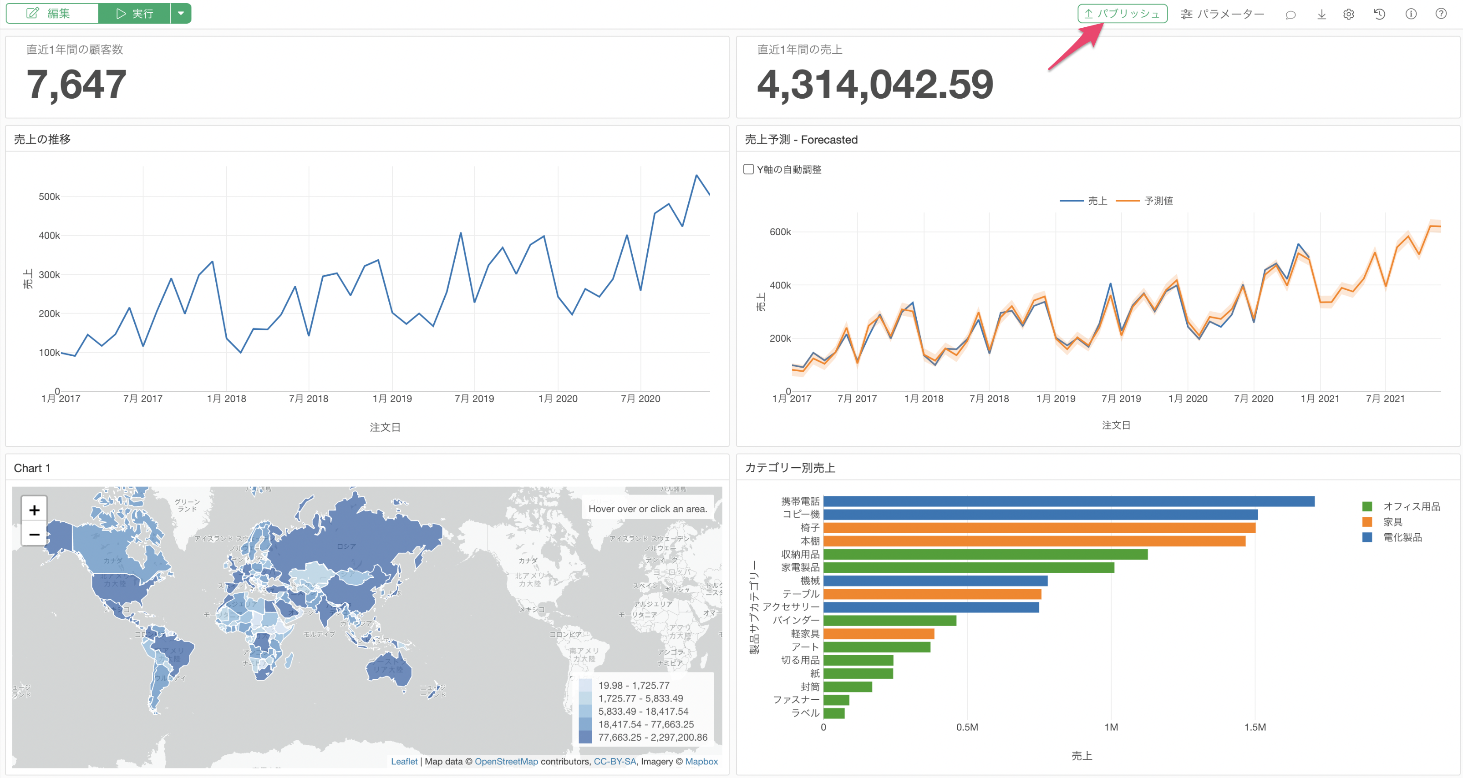The width and height of the screenshot is (1463, 778).
Task: Click the 編集 edit button
Action: (52, 14)
